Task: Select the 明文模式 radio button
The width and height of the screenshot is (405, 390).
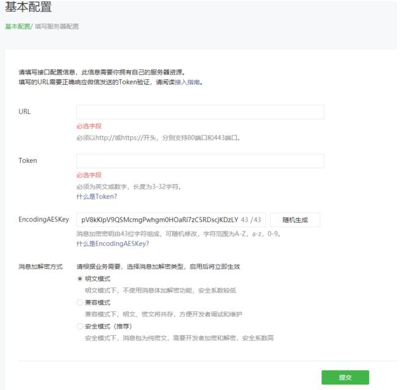Action: pyautogui.click(x=80, y=279)
